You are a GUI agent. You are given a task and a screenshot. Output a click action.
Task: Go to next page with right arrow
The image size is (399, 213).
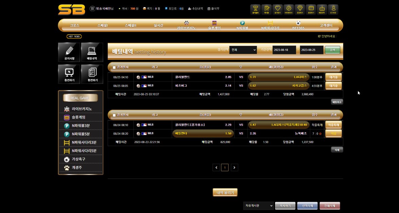234,167
